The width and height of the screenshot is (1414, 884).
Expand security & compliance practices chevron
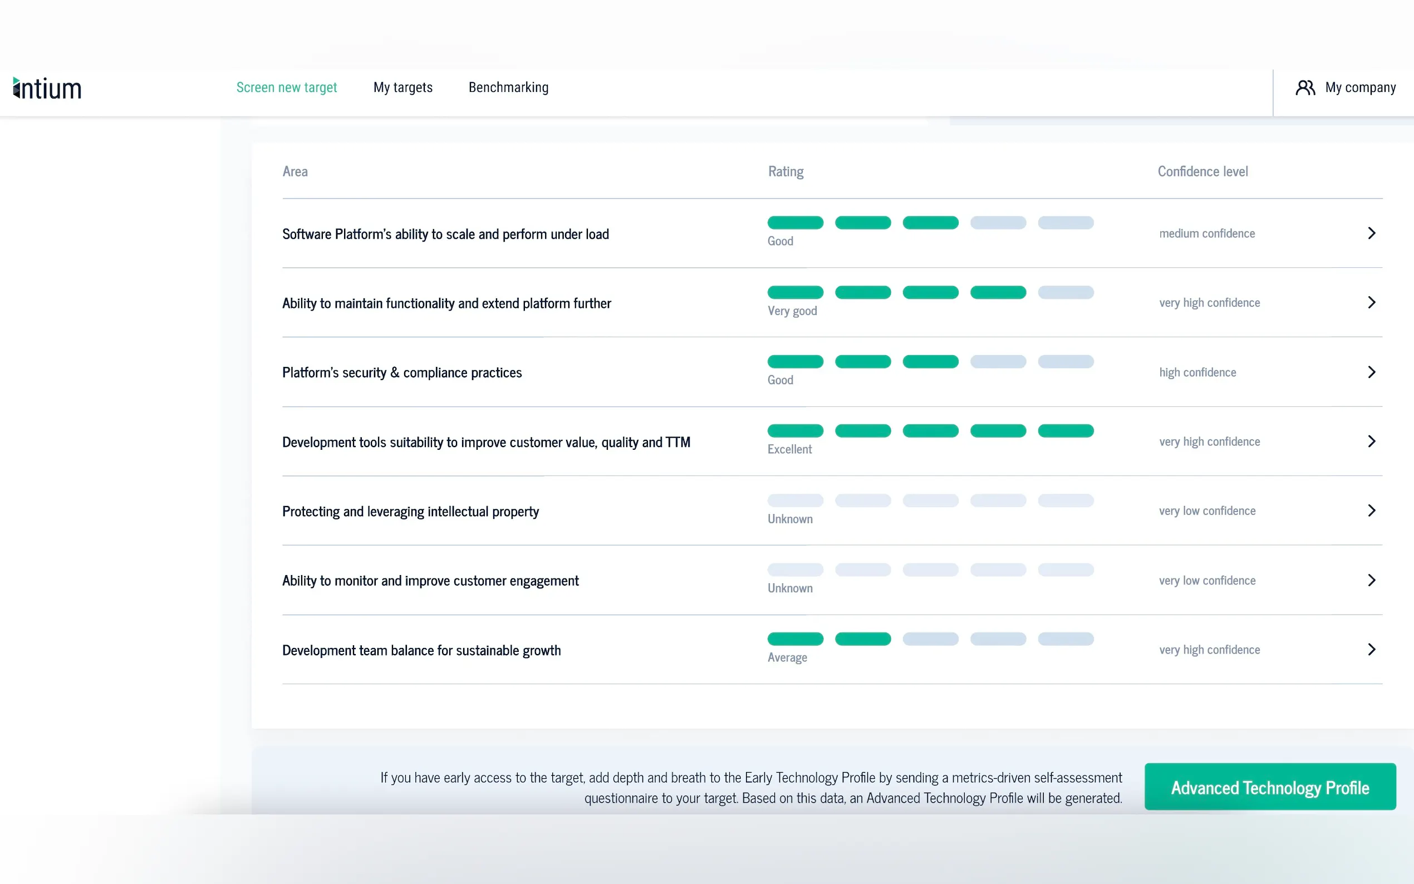point(1371,372)
